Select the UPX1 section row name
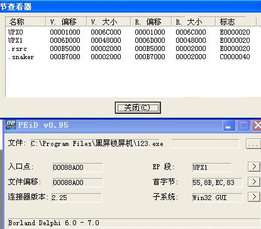Viewport: 261px width, 229px height. coord(15,40)
